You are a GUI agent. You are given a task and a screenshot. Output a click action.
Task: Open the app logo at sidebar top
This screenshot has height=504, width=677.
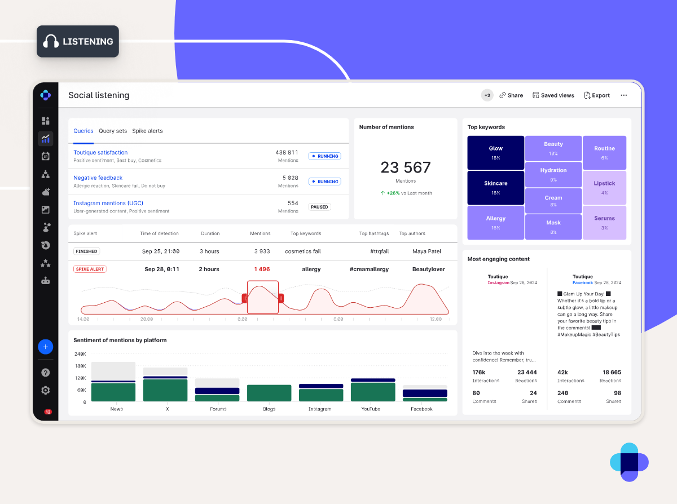pyautogui.click(x=46, y=95)
